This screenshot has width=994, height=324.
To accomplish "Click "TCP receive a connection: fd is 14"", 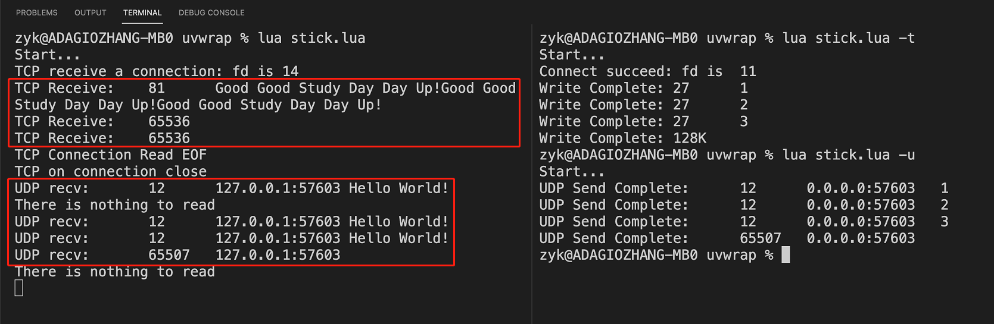I will tap(157, 72).
